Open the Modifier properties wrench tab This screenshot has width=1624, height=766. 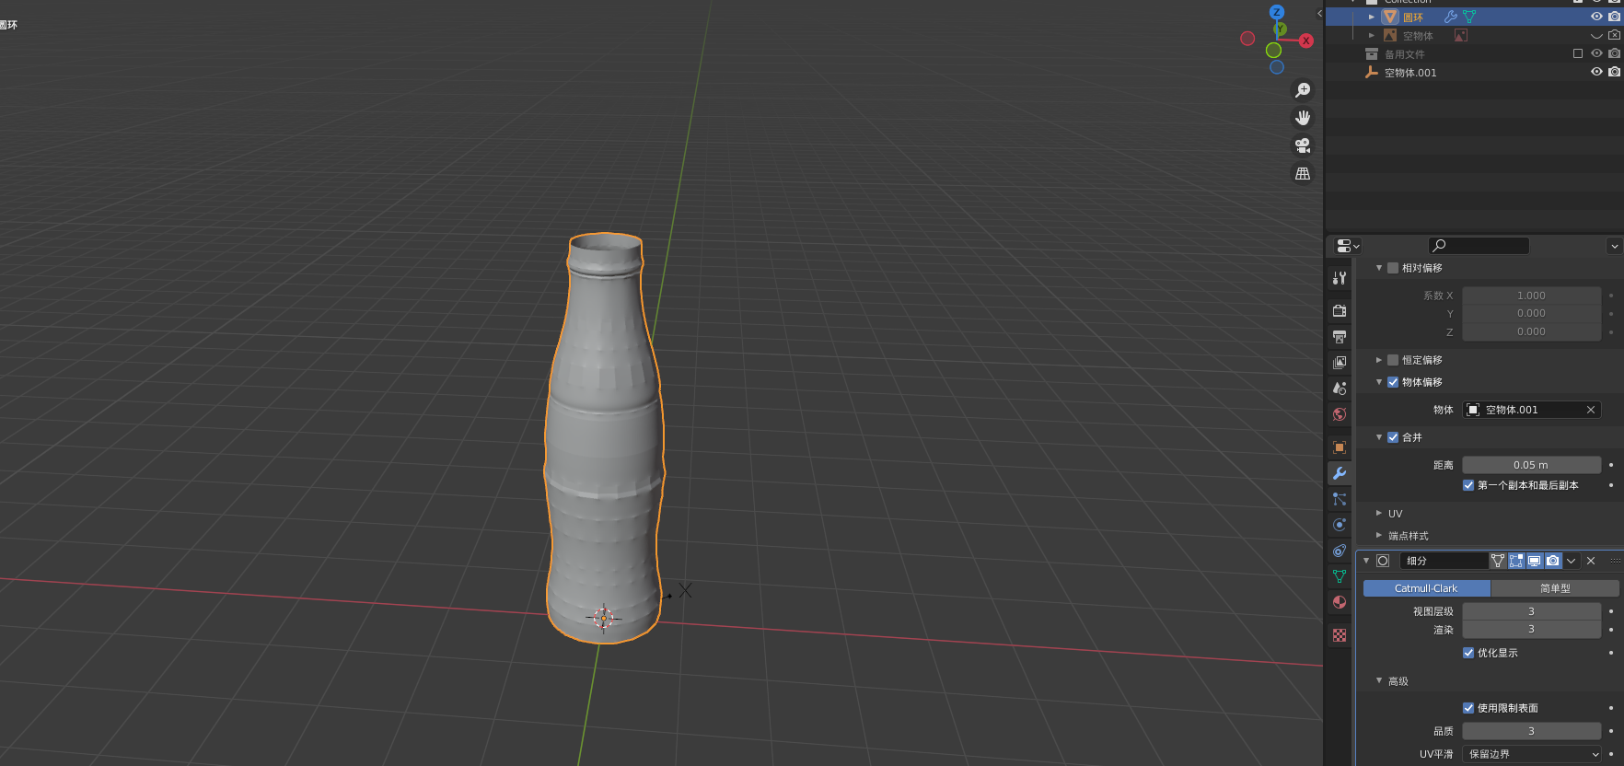click(x=1340, y=473)
